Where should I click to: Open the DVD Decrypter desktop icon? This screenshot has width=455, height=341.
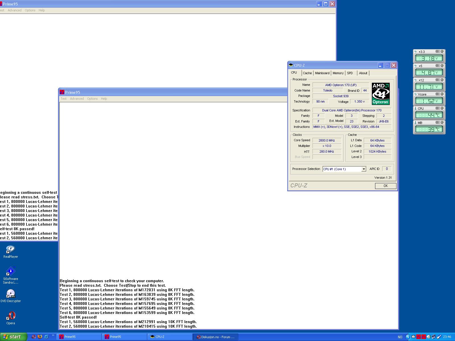point(11,296)
